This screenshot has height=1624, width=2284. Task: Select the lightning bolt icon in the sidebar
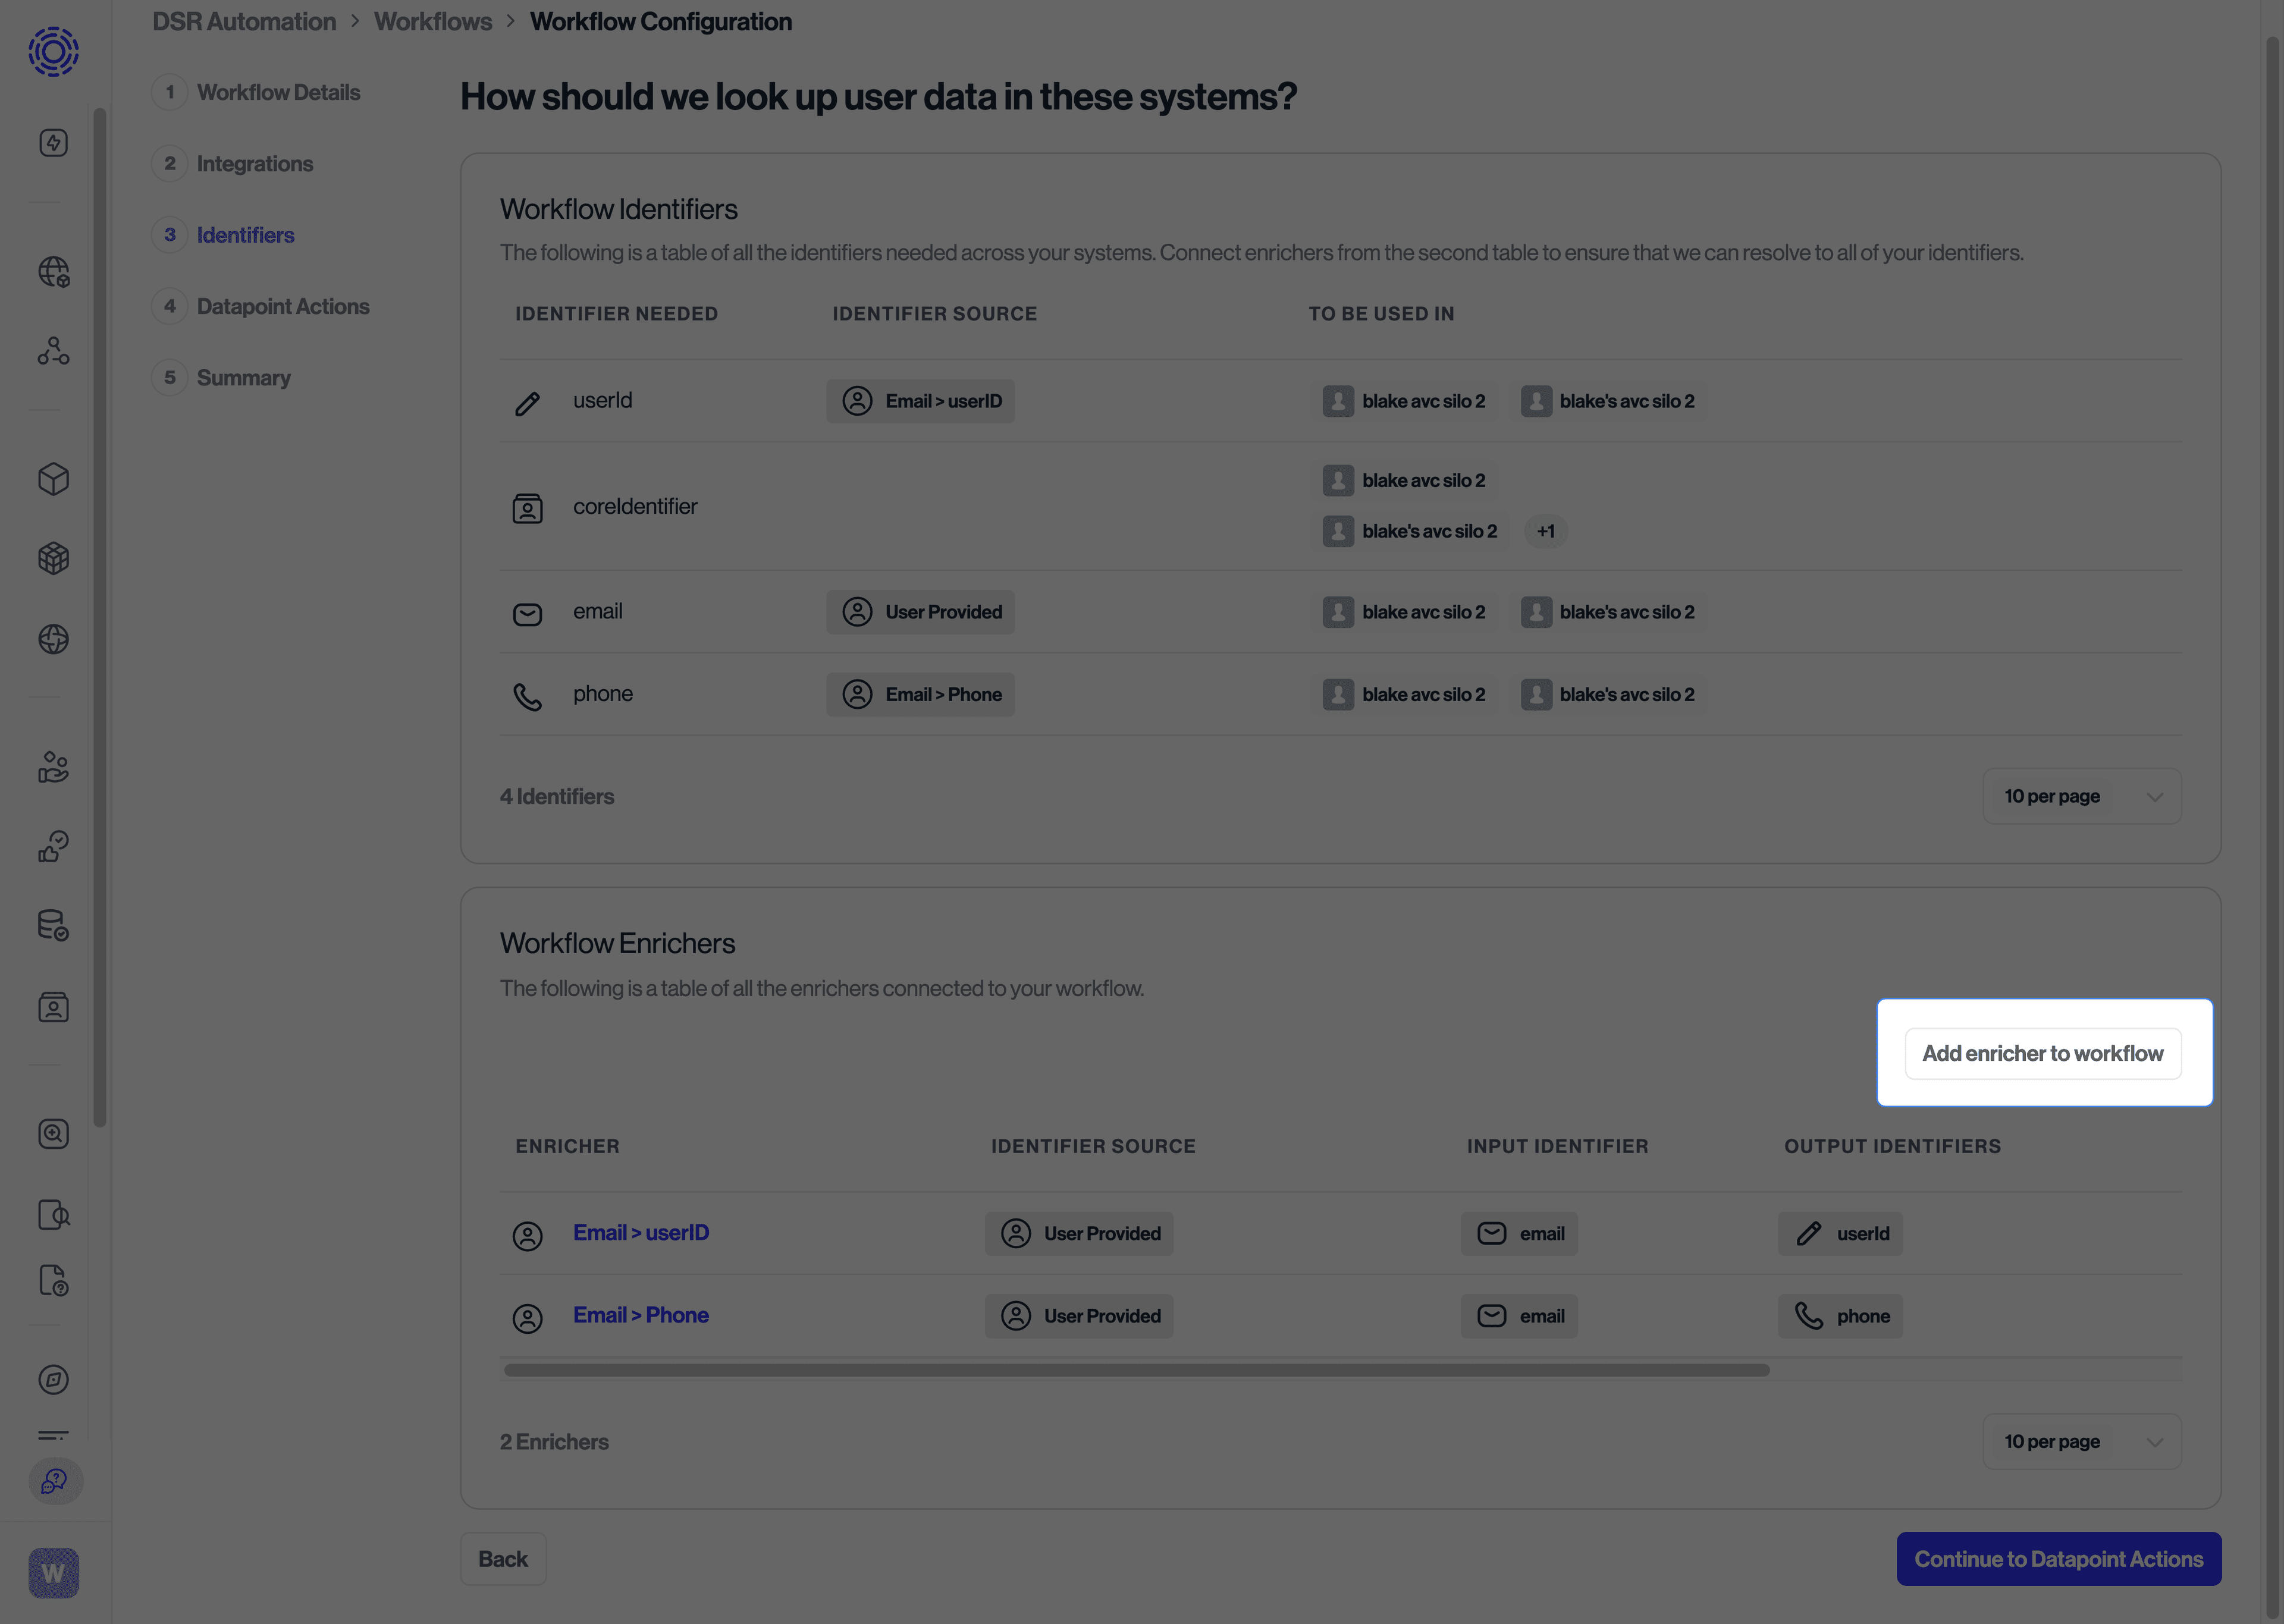53,142
